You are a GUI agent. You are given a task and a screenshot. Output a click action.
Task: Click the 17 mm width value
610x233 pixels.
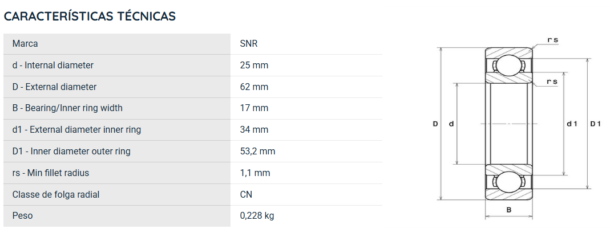(x=254, y=108)
